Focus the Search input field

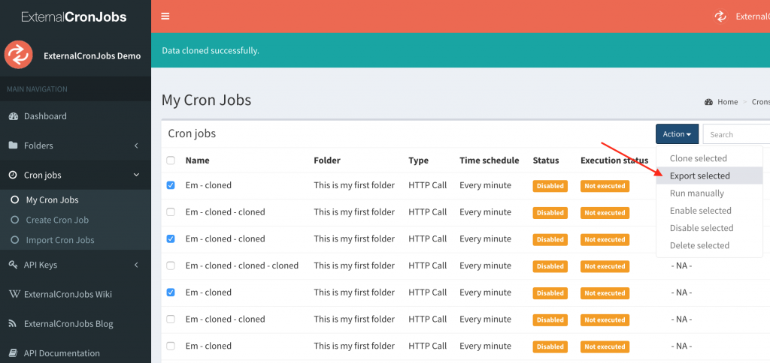[x=736, y=134]
